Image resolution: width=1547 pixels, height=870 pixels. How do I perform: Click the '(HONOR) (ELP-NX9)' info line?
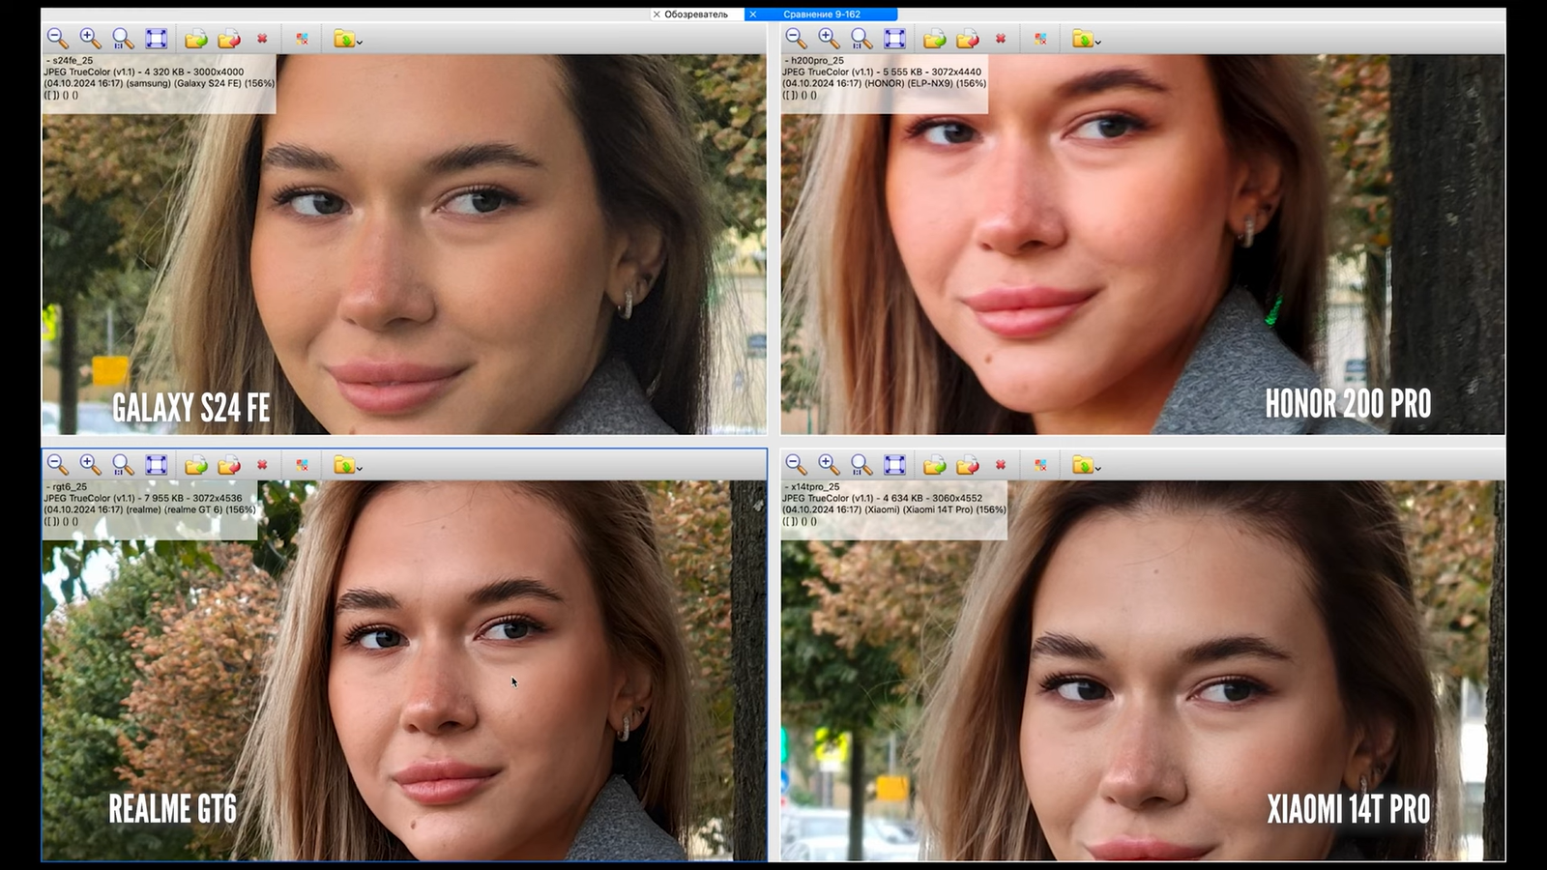pos(885,83)
